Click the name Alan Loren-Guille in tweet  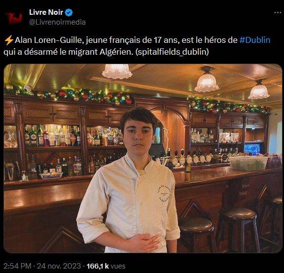pos(49,40)
